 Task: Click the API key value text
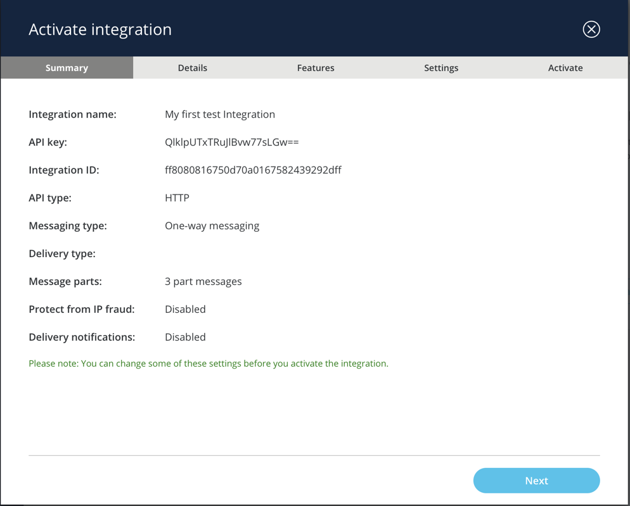click(x=231, y=142)
